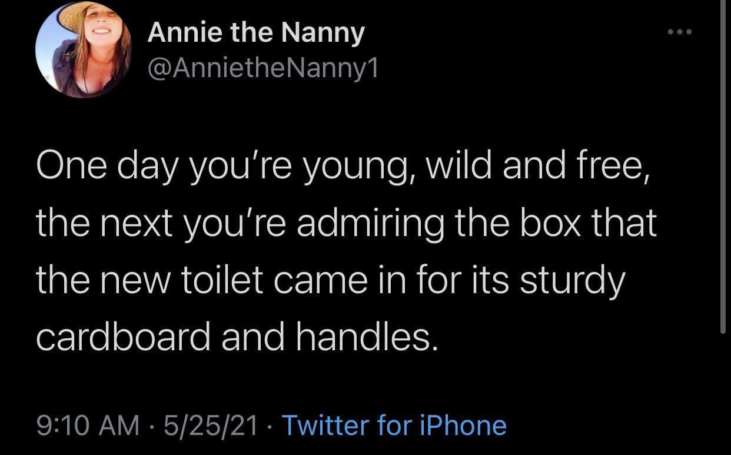Click the vertical scrollbar on the right edge
This screenshot has height=455, width=731.
click(x=724, y=165)
